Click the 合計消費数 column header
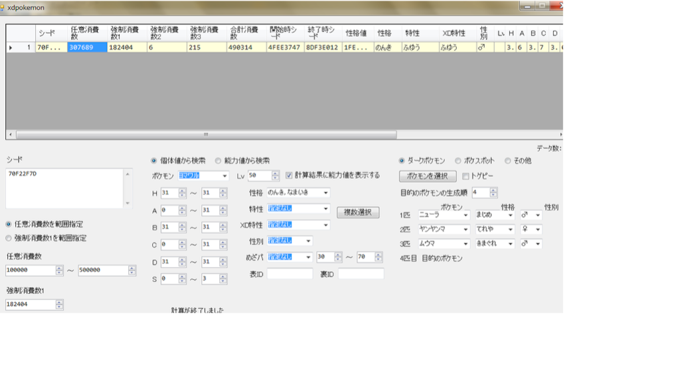Image resolution: width=680 pixels, height=382 pixels. pyautogui.click(x=246, y=33)
